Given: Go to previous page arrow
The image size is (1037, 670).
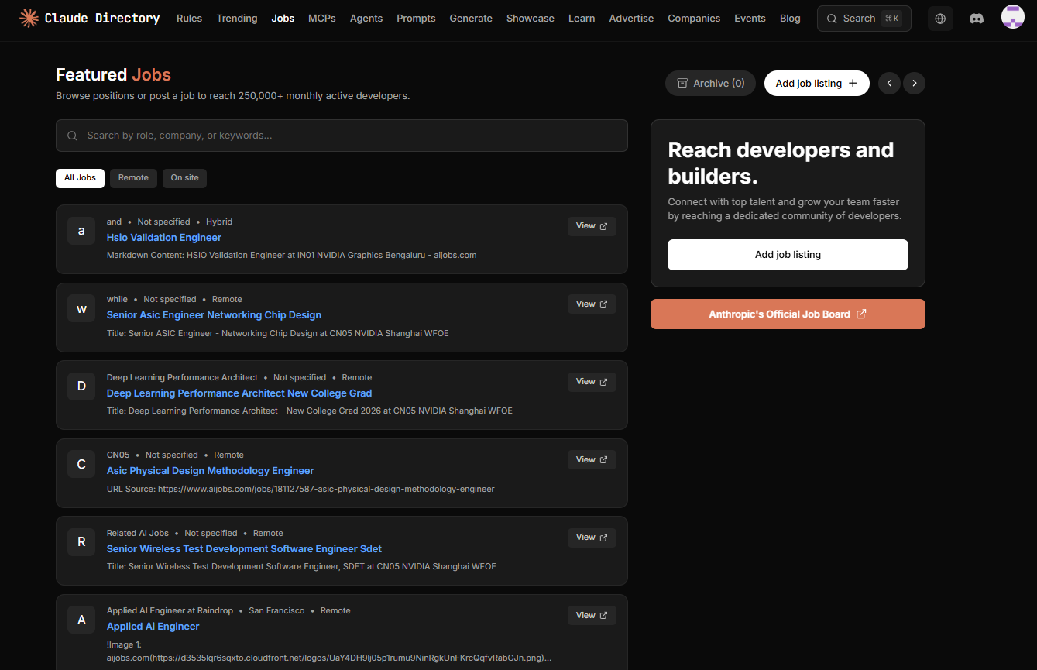Looking at the screenshot, I should (x=889, y=83).
